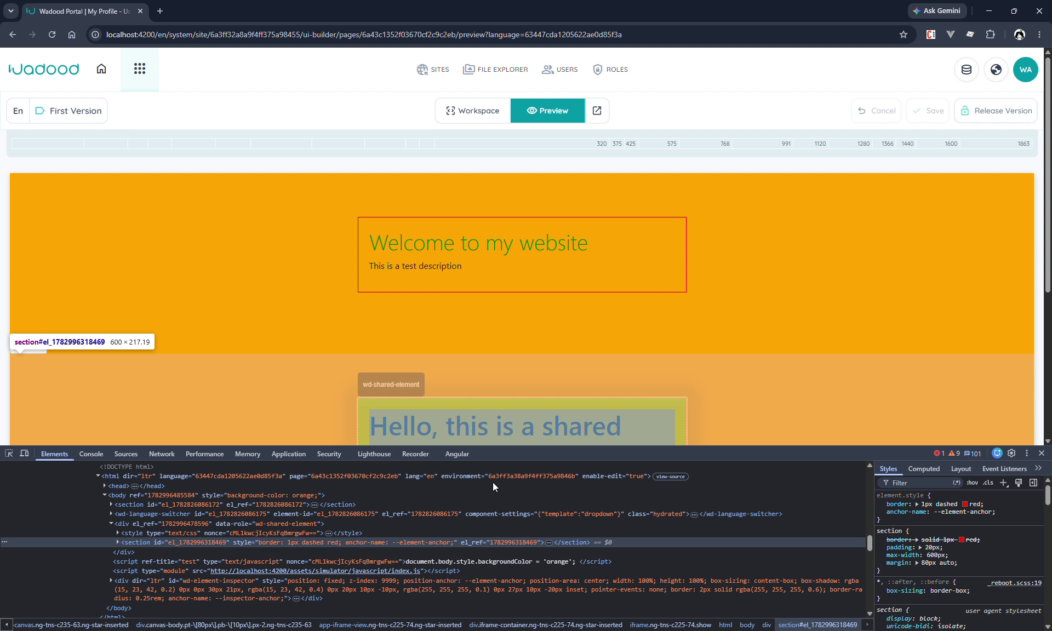The height and width of the screenshot is (631, 1052).
Task: Switch to Workspace mode
Action: coord(473,111)
